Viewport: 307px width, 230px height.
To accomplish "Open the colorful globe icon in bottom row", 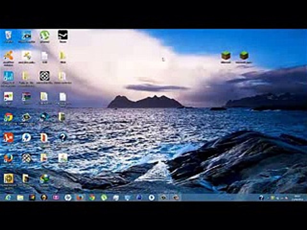I will (45, 179).
